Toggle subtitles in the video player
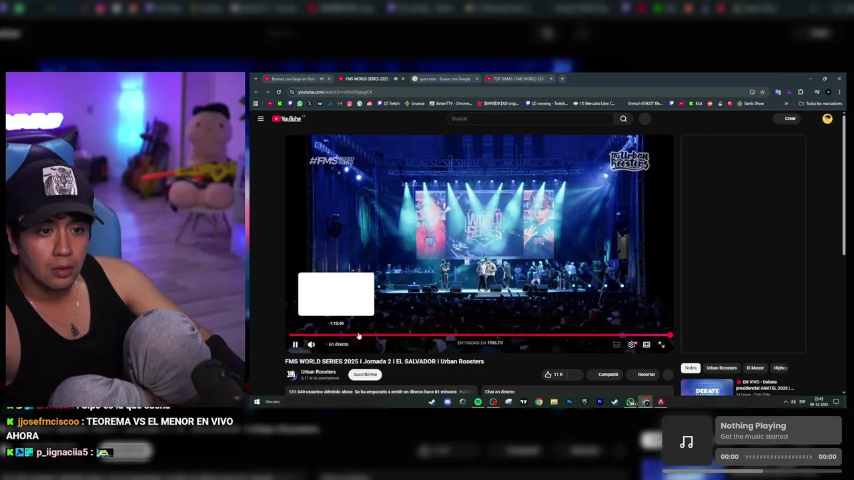Image resolution: width=854 pixels, height=480 pixels. (616, 345)
